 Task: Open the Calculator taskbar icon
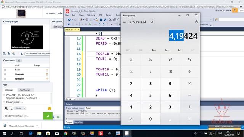tap(127, 134)
